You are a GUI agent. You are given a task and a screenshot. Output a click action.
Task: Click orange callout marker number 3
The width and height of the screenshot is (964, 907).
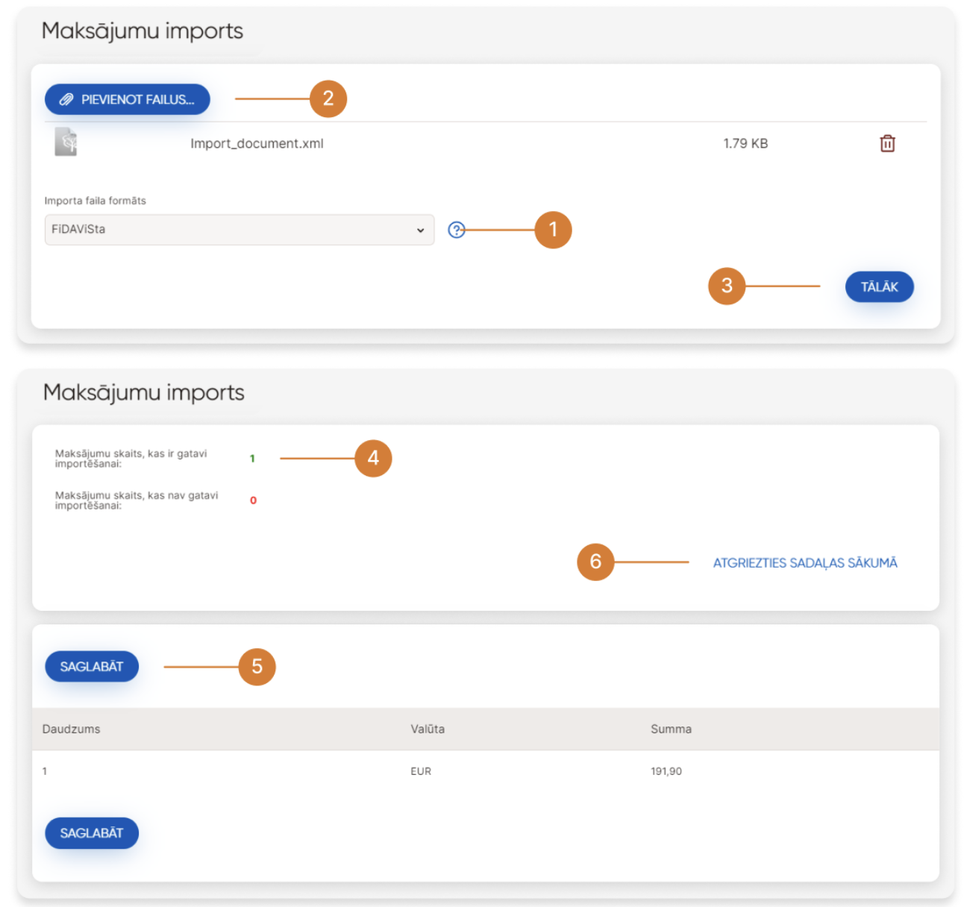726,286
